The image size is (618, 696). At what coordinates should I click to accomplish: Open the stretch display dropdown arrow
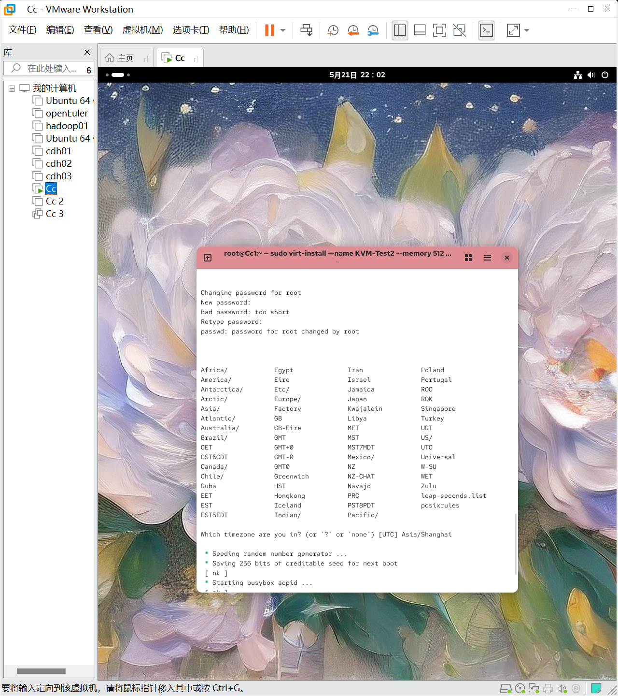coord(527,30)
